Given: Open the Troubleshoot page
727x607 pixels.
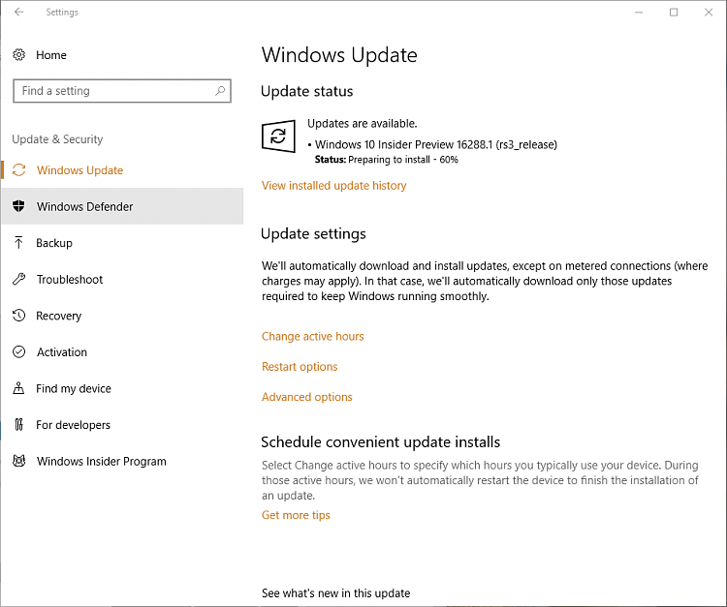Looking at the screenshot, I should click(122, 279).
